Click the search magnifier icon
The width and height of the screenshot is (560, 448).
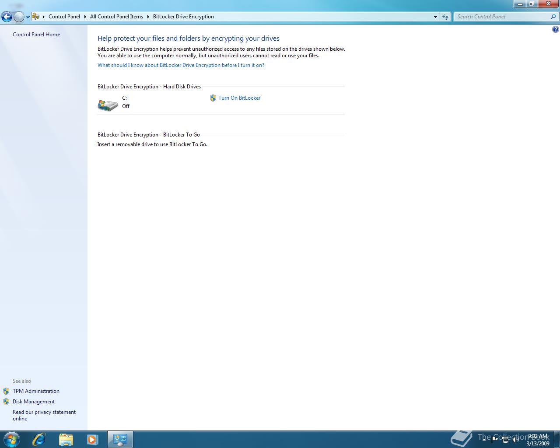553,17
